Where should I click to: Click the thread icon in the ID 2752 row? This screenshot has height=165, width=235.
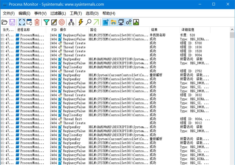(x=60, y=71)
